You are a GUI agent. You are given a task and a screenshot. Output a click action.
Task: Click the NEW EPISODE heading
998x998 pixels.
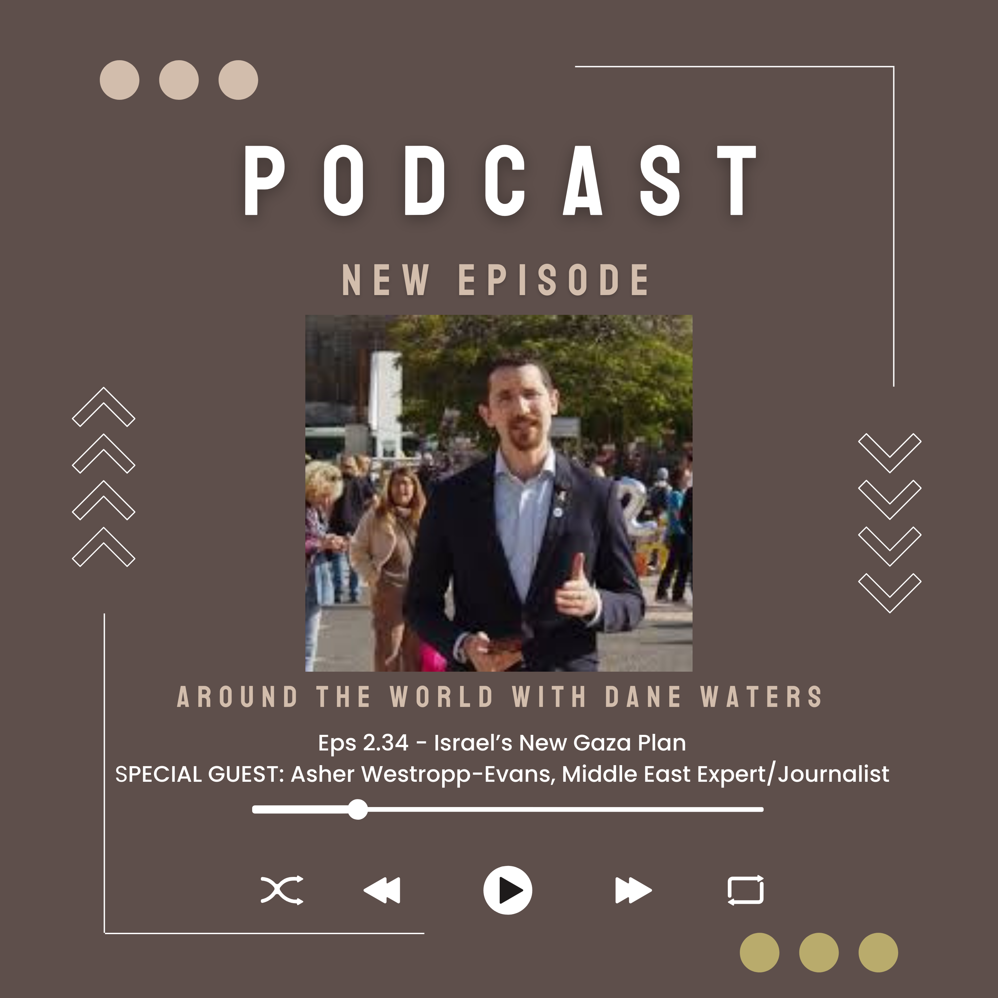point(496,280)
